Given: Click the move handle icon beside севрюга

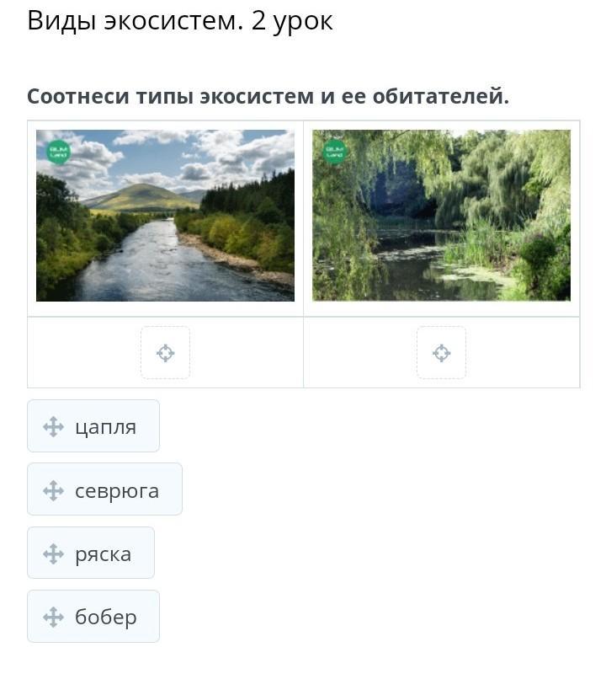Looking at the screenshot, I should point(53,490).
